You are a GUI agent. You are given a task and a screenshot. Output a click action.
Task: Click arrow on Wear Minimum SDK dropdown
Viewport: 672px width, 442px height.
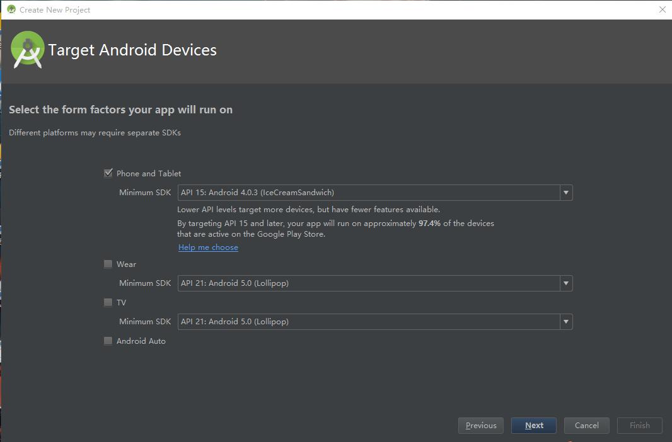coord(565,283)
